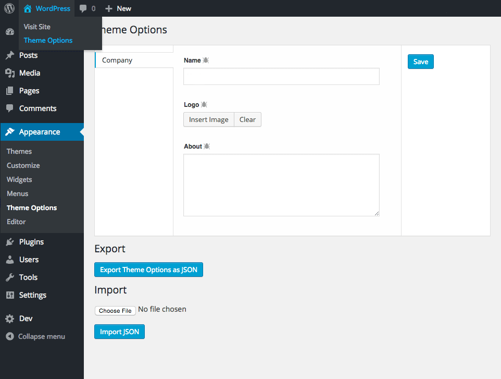Image resolution: width=501 pixels, height=379 pixels.
Task: Click the Plugins plug icon
Action: 10,242
